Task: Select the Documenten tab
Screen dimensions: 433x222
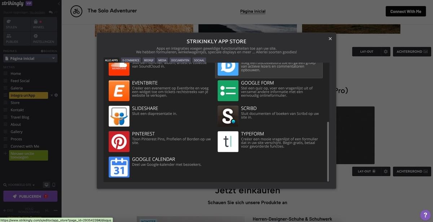Action: [x=180, y=60]
